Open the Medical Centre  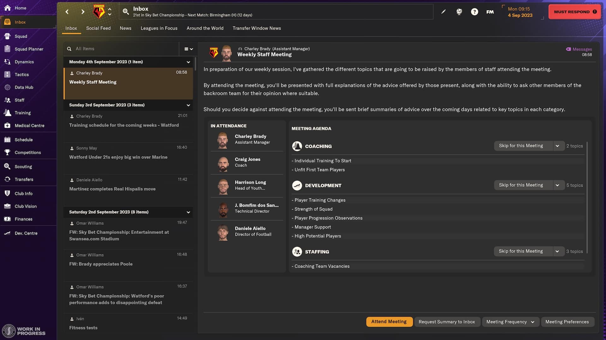pyautogui.click(x=30, y=125)
